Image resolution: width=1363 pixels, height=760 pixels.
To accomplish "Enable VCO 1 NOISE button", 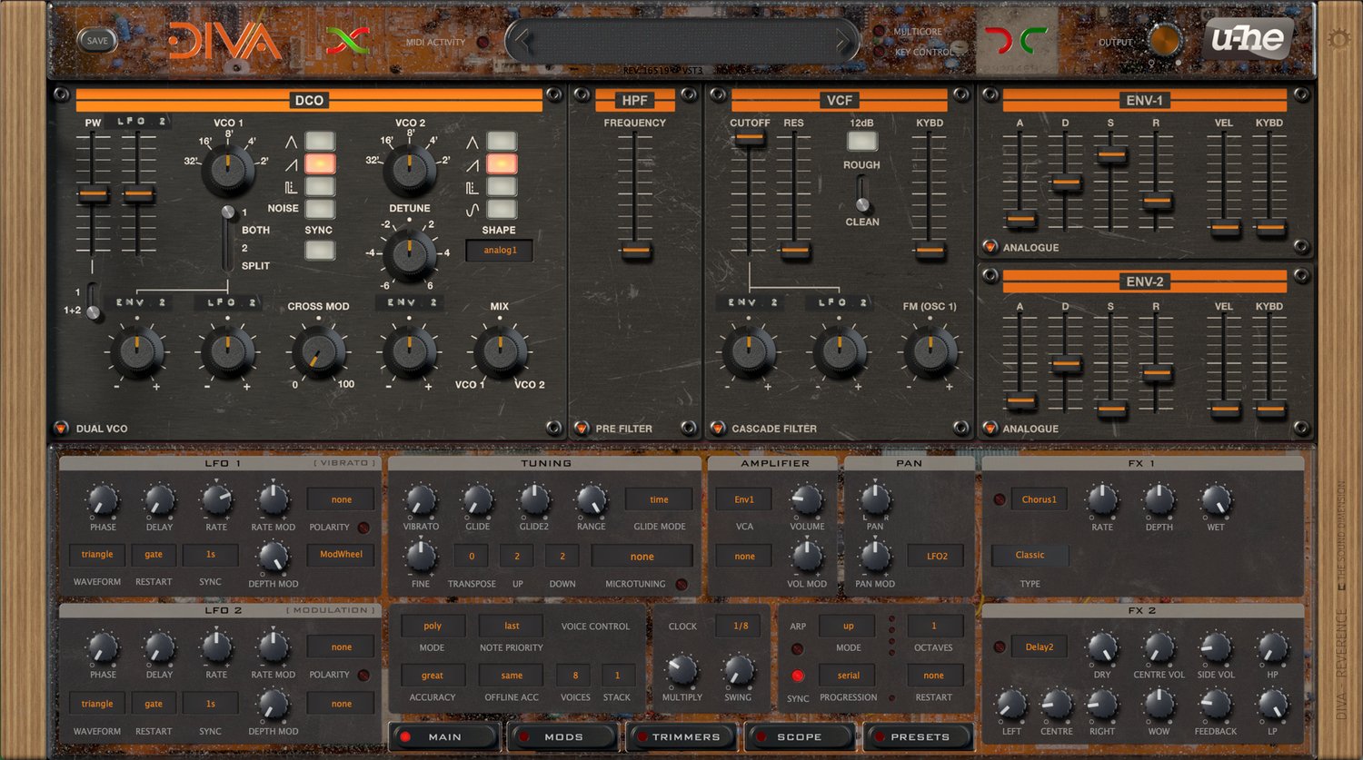I will (320, 208).
